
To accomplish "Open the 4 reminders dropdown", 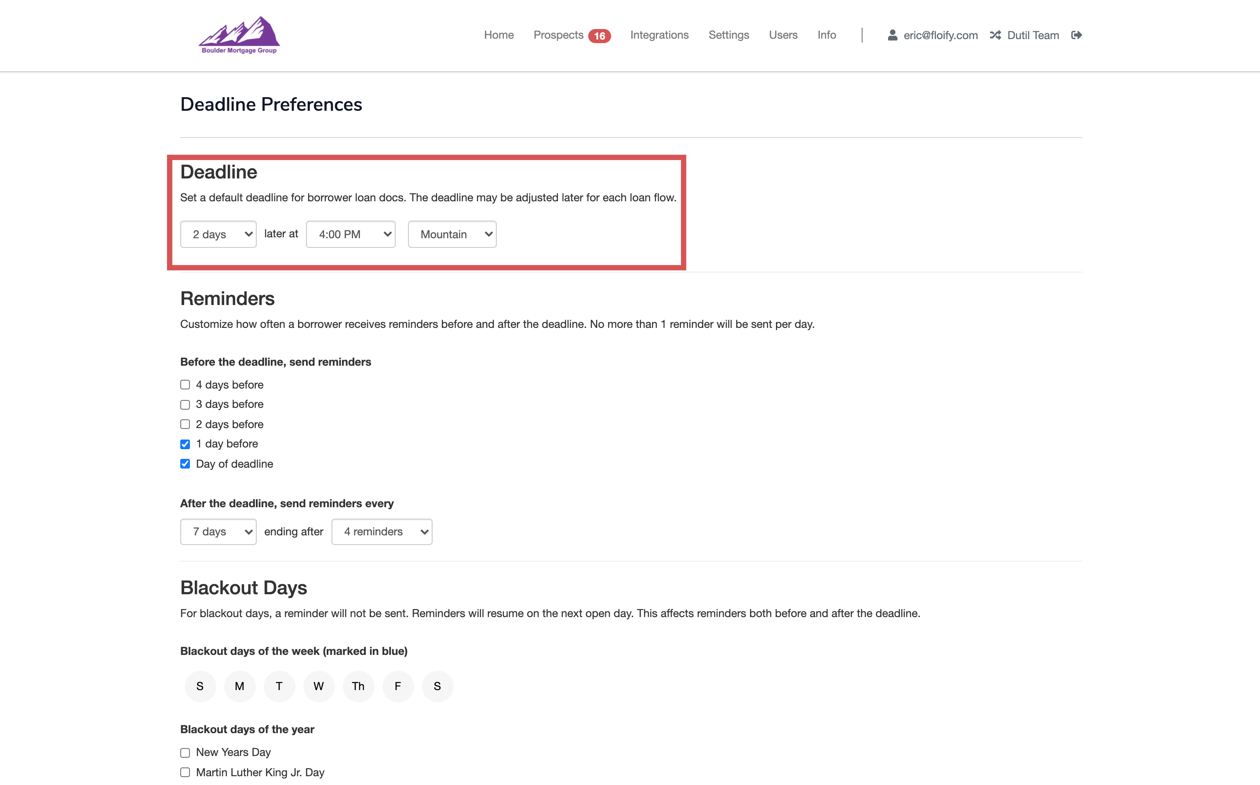I will point(382,532).
